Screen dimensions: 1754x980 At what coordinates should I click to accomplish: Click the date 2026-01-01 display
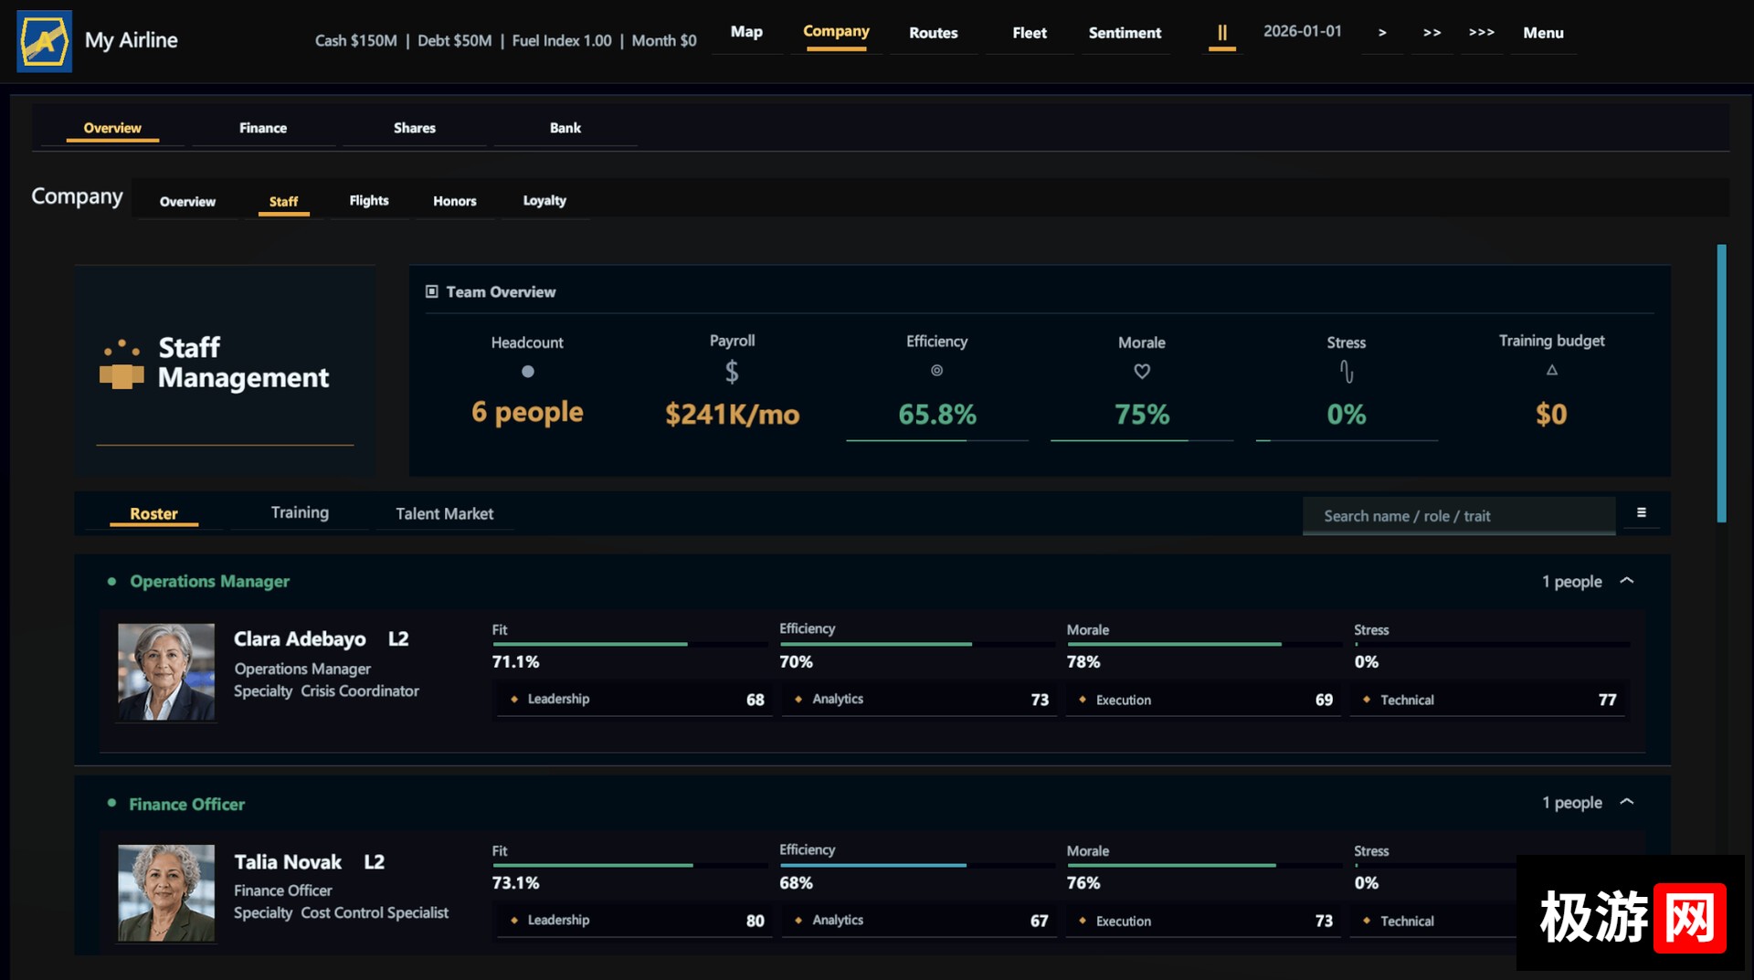[1302, 32]
